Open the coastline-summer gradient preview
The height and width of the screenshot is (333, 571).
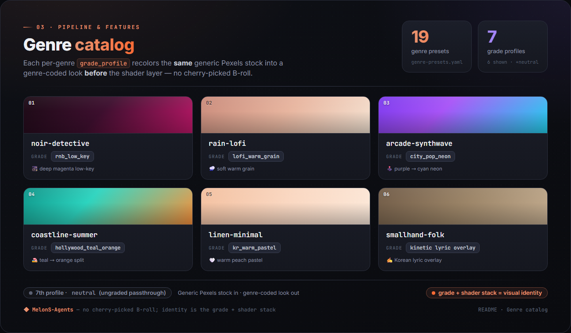(108, 206)
